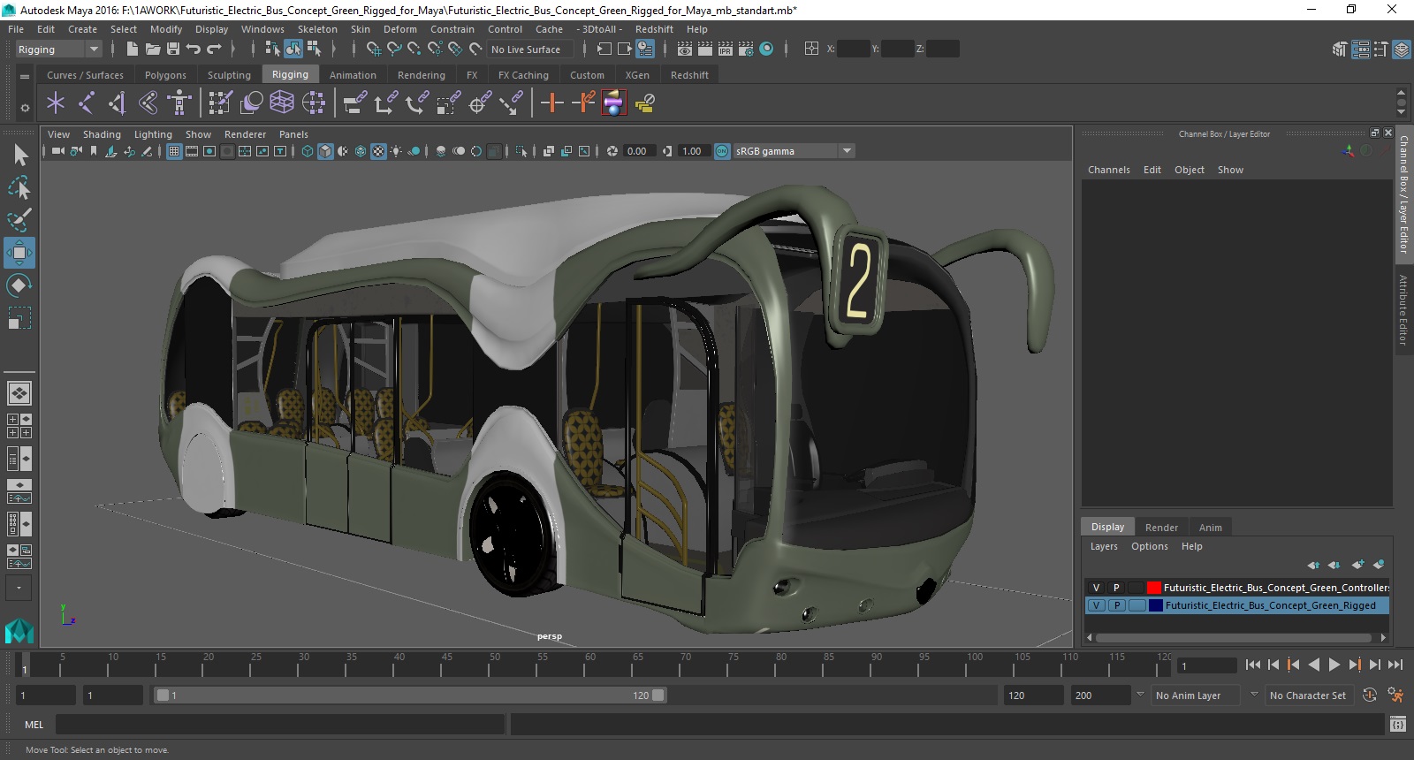Viewport: 1414px width, 760px height.
Task: Click the Undo arrow icon
Action: [194, 49]
